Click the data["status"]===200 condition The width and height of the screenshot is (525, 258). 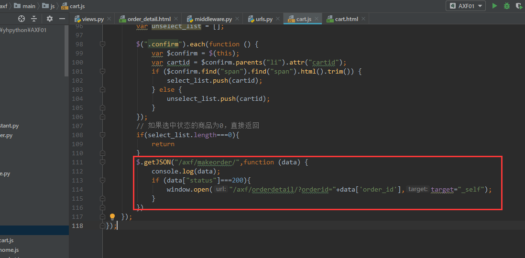coord(205,181)
